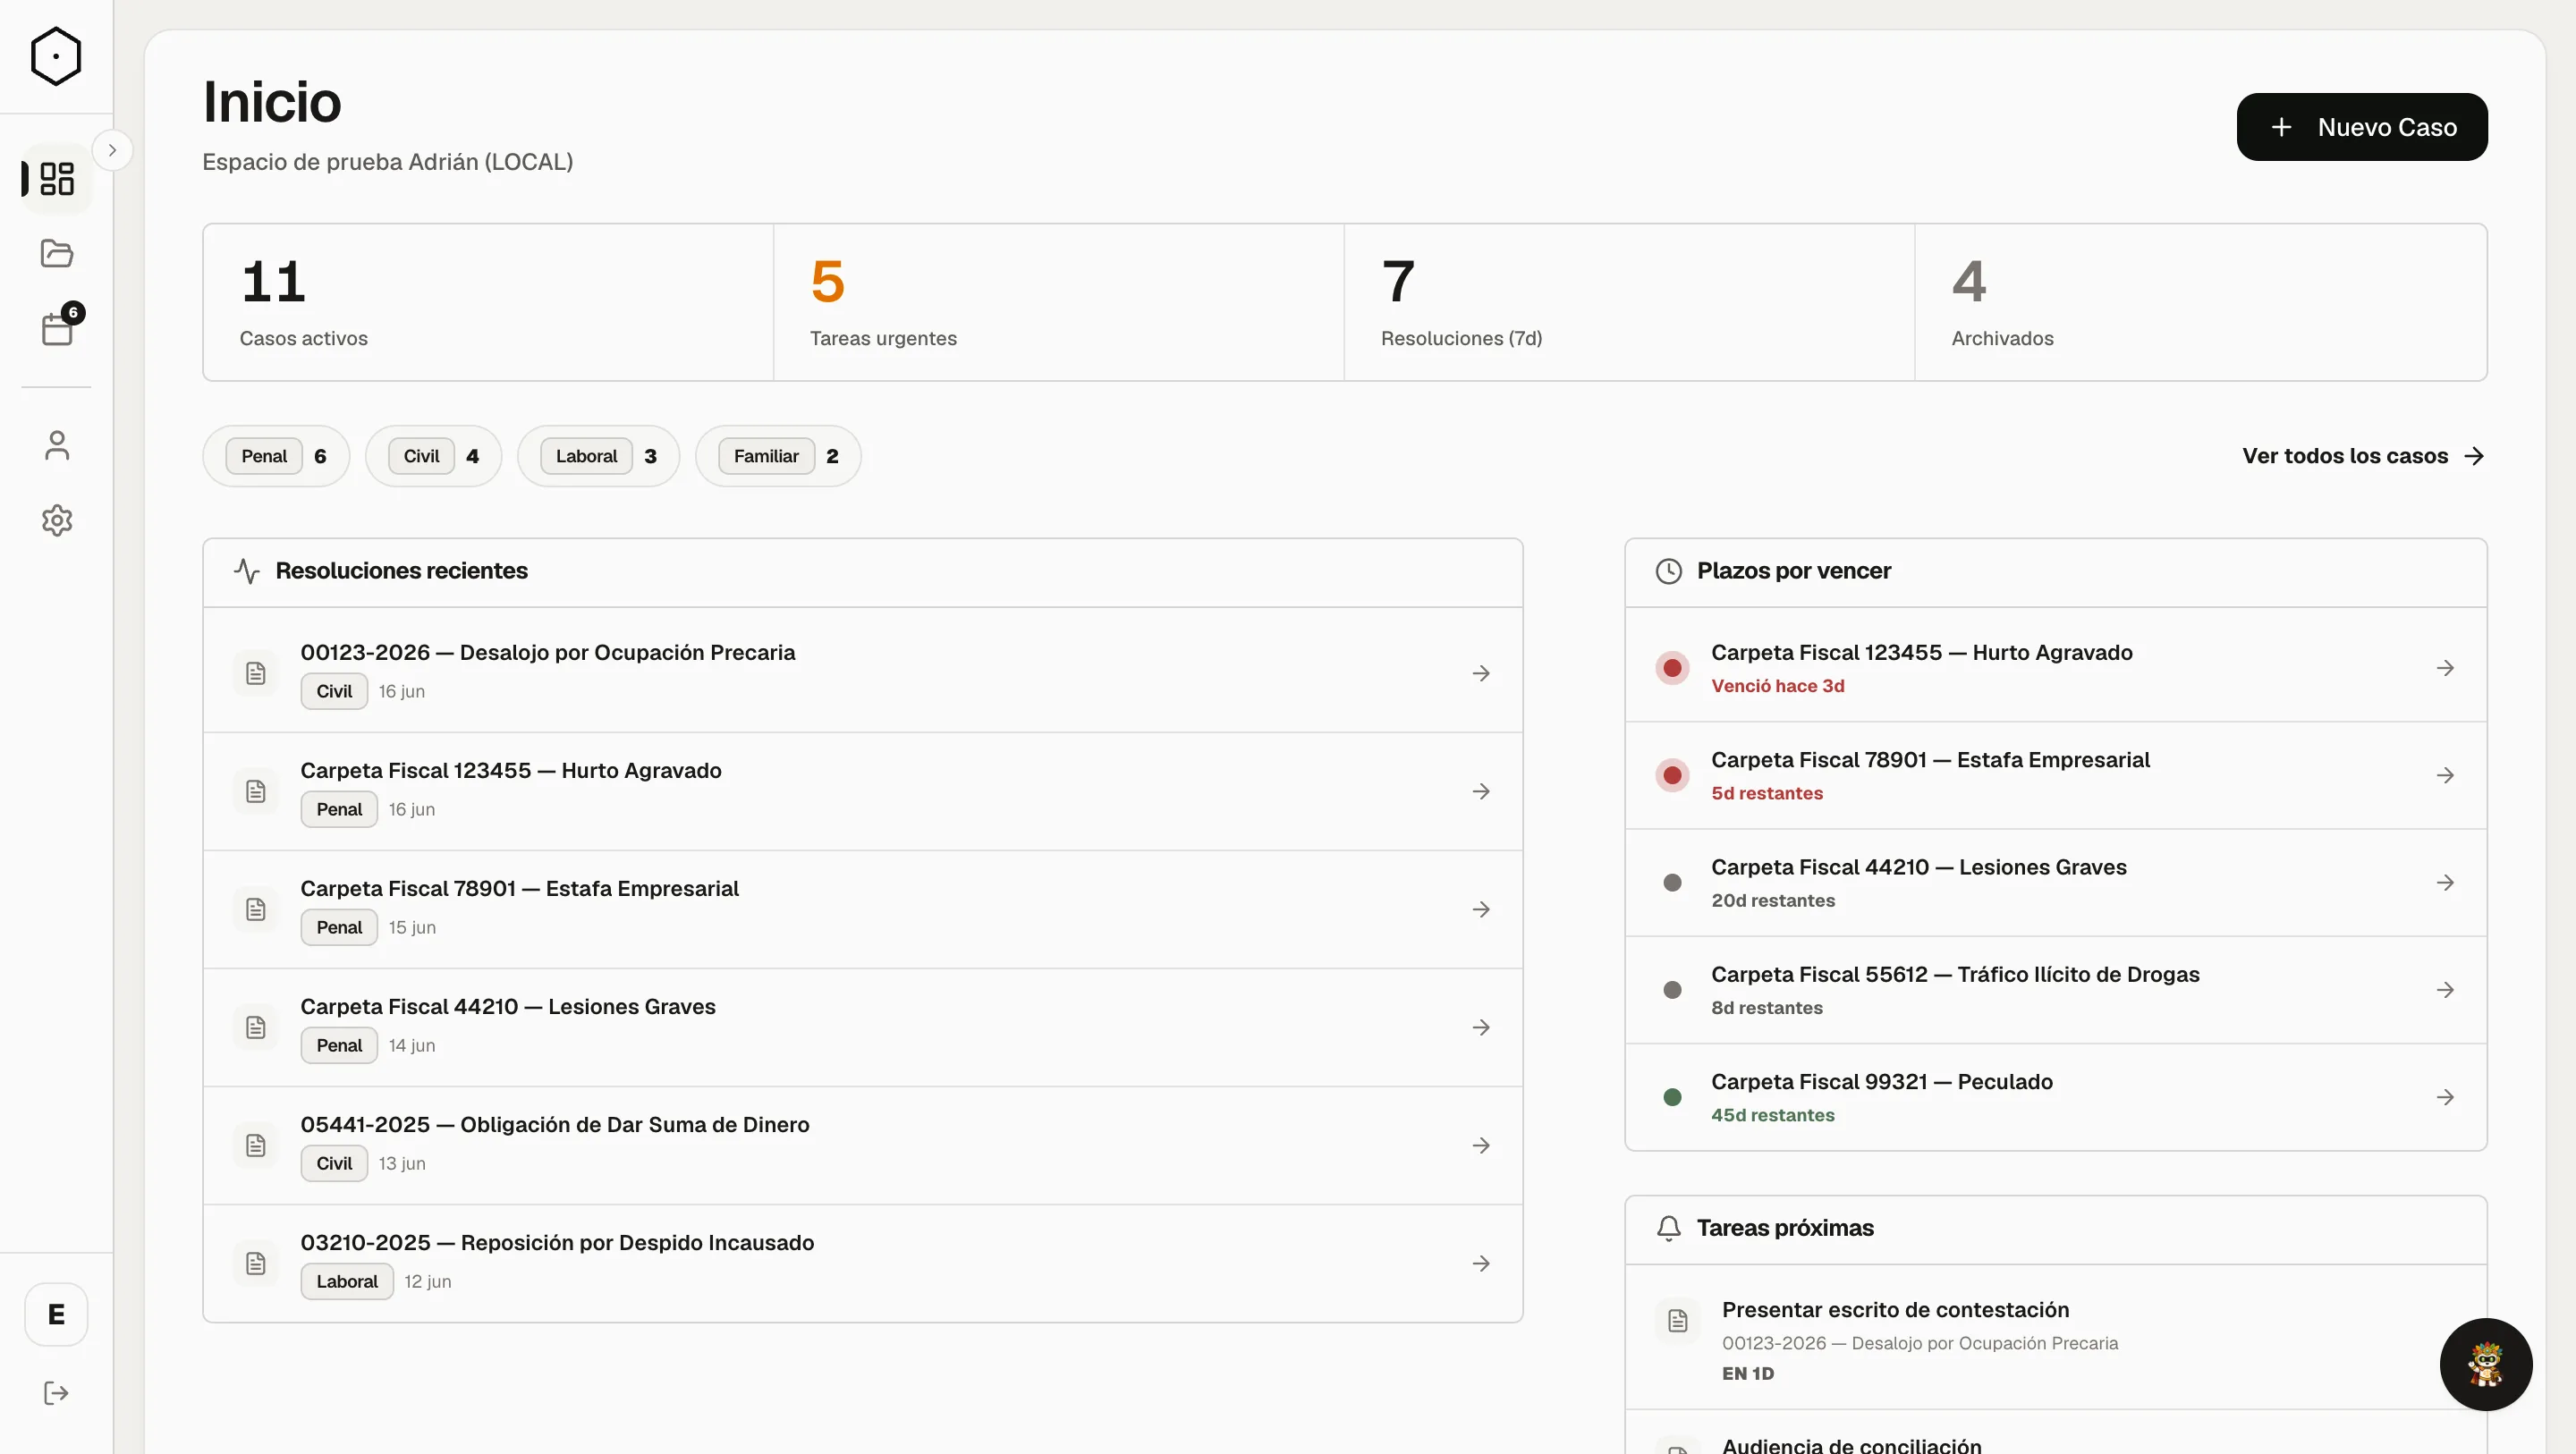Open deadline Estafa Empresarial 5d restantes
The image size is (2576, 1454).
coord(2055,775)
